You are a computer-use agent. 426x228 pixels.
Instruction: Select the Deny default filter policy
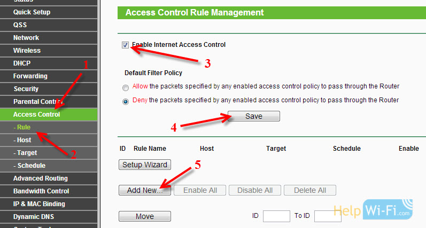(126, 102)
